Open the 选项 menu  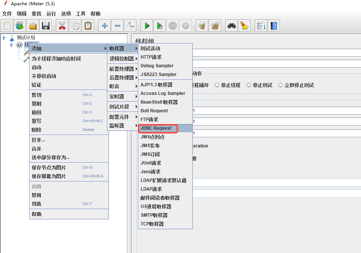[x=66, y=14]
